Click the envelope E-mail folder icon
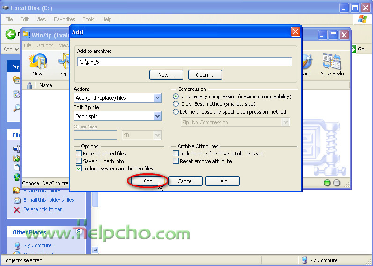This screenshot has height=266, width=373. [17, 200]
